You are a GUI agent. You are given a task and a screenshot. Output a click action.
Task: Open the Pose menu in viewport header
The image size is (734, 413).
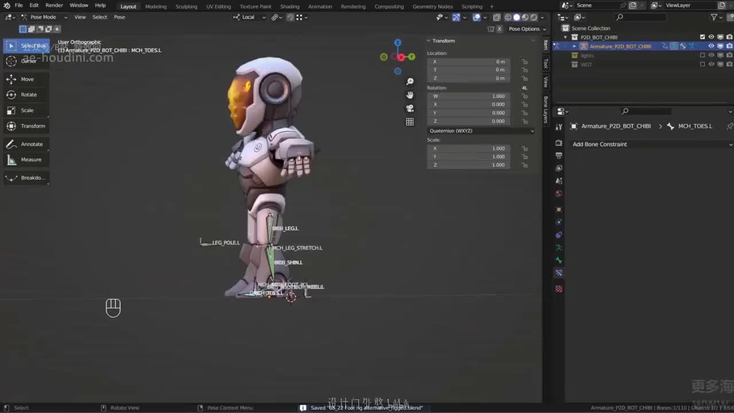point(119,17)
